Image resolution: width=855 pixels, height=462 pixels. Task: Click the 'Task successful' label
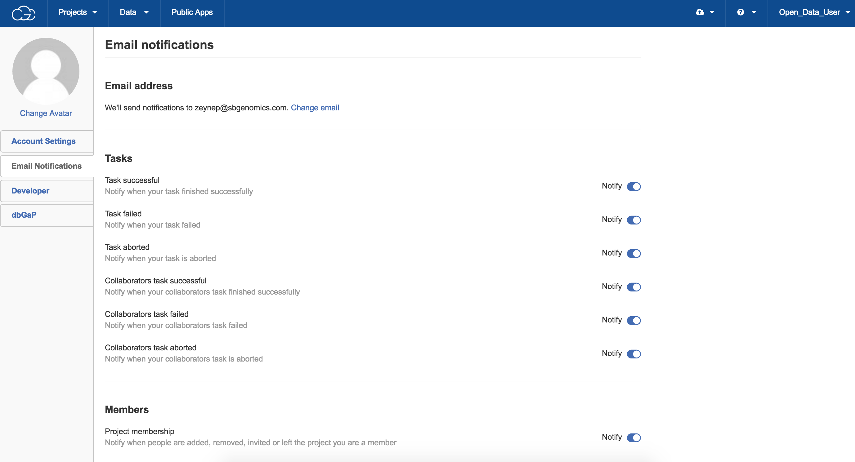tap(132, 180)
